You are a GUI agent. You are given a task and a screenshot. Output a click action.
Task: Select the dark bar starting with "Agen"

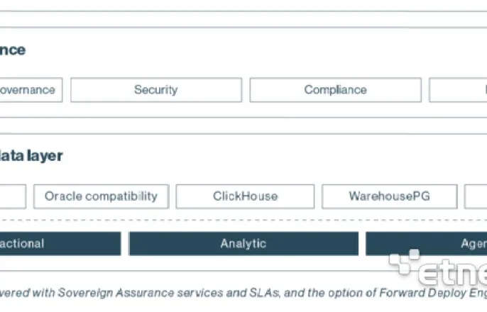click(x=426, y=244)
